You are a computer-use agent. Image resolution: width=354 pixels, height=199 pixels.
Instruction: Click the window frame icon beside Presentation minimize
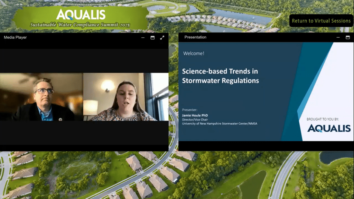348,37
